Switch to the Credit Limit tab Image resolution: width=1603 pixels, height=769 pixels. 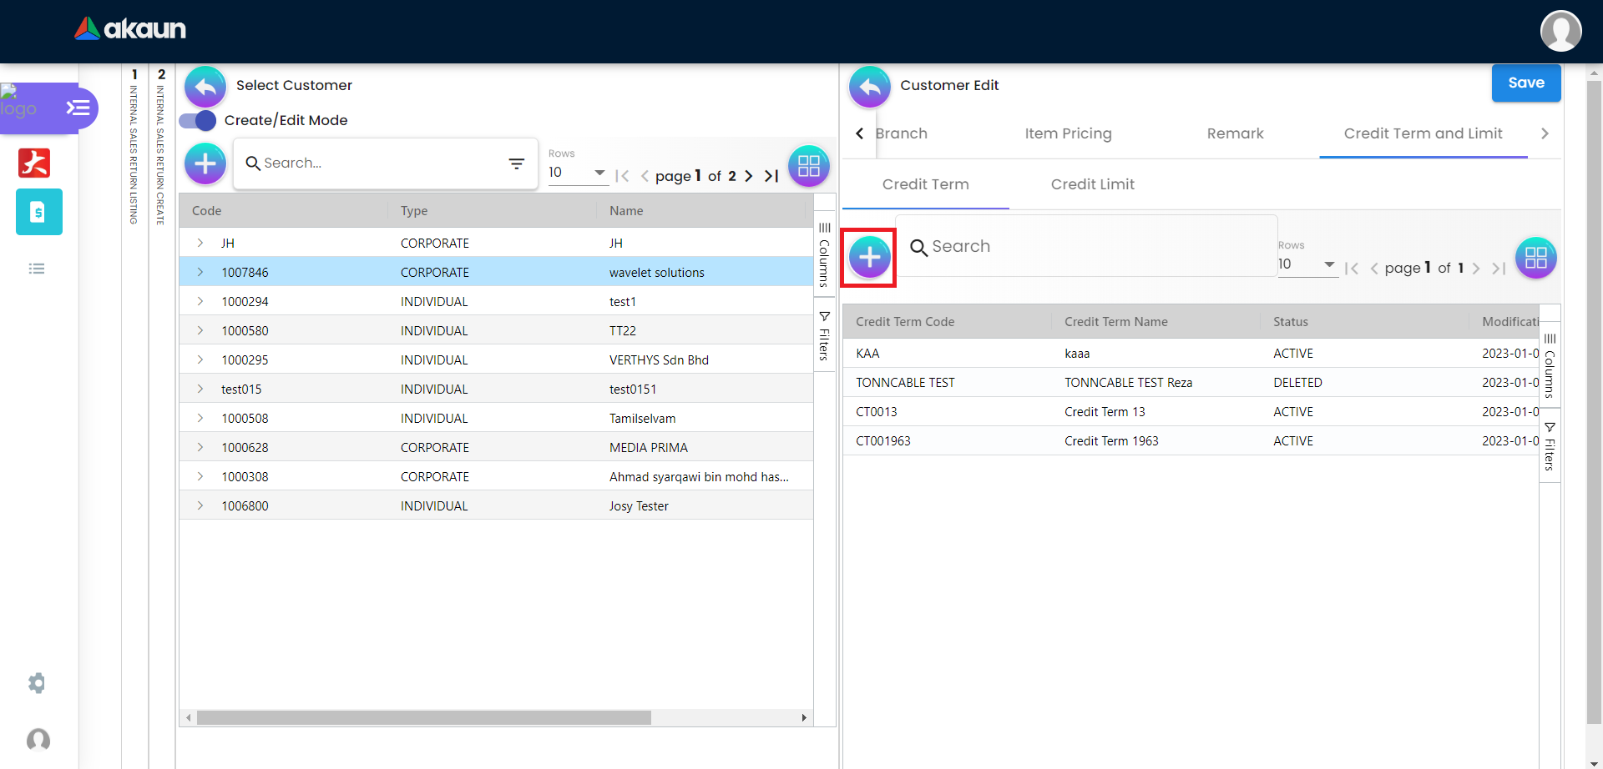click(x=1092, y=184)
